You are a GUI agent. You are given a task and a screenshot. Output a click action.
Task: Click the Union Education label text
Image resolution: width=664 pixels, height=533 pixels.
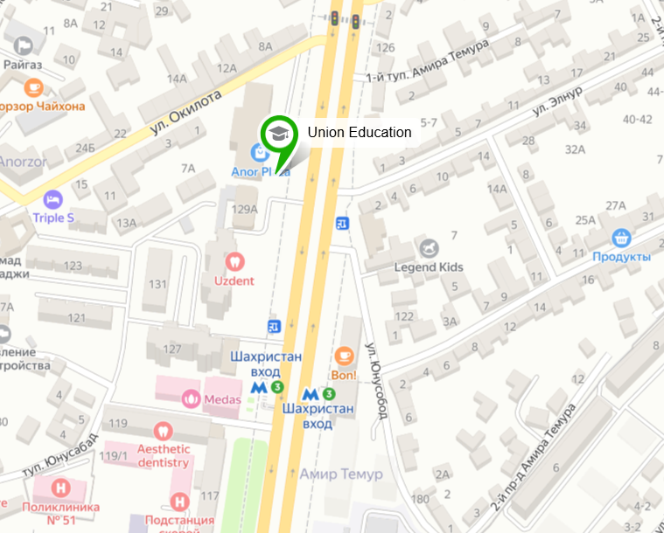[360, 133]
